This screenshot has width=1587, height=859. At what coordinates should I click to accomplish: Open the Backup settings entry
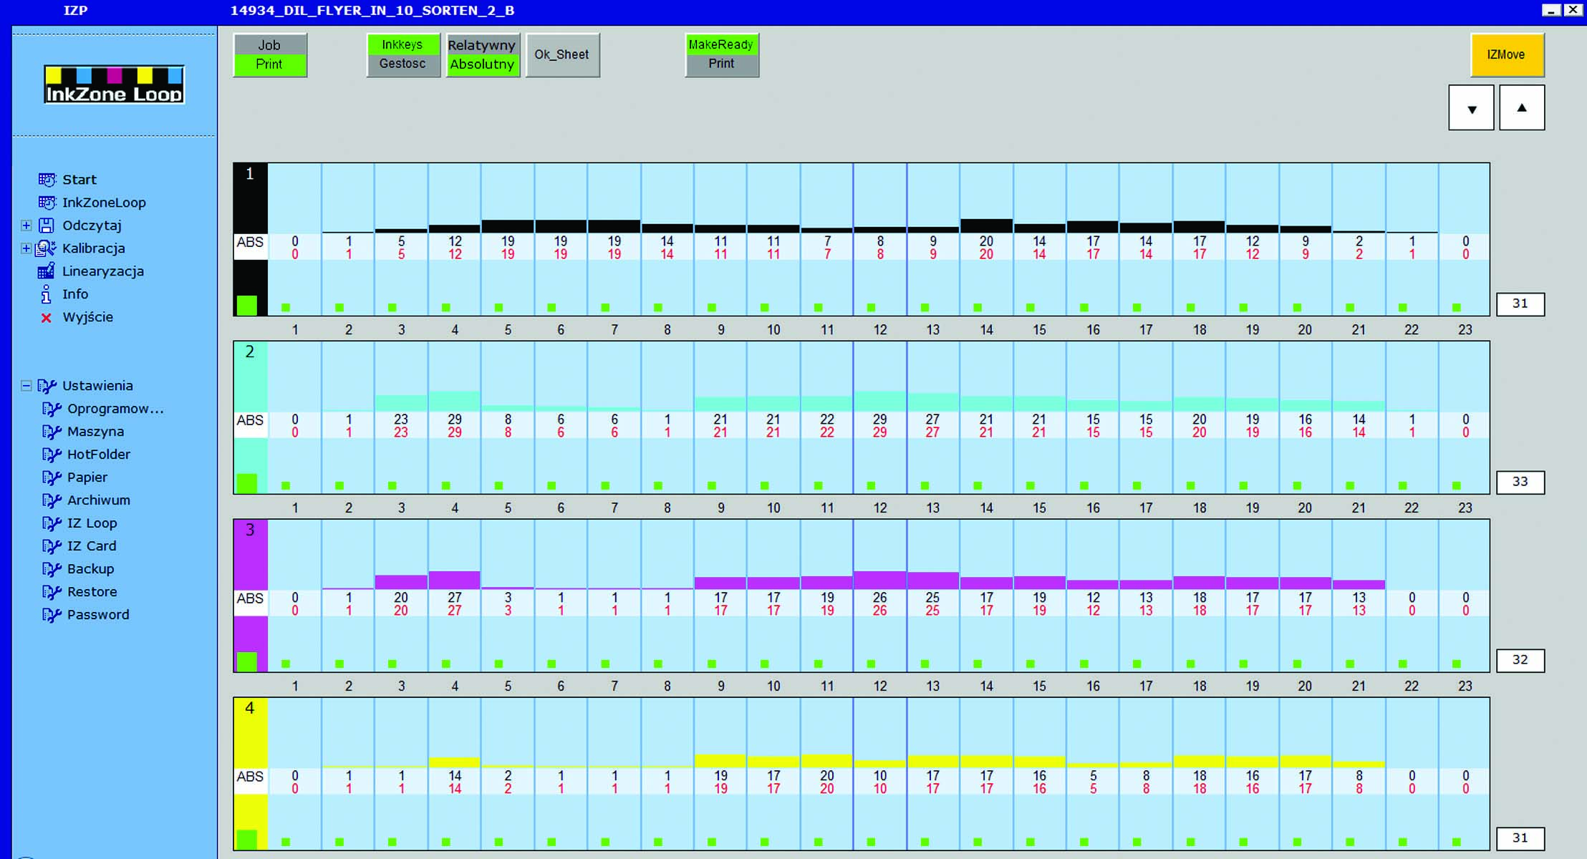click(90, 569)
